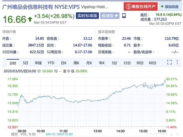The image size is (183, 137).
Task: Click the day range 14.67-17.06
Action: (x=82, y=45)
